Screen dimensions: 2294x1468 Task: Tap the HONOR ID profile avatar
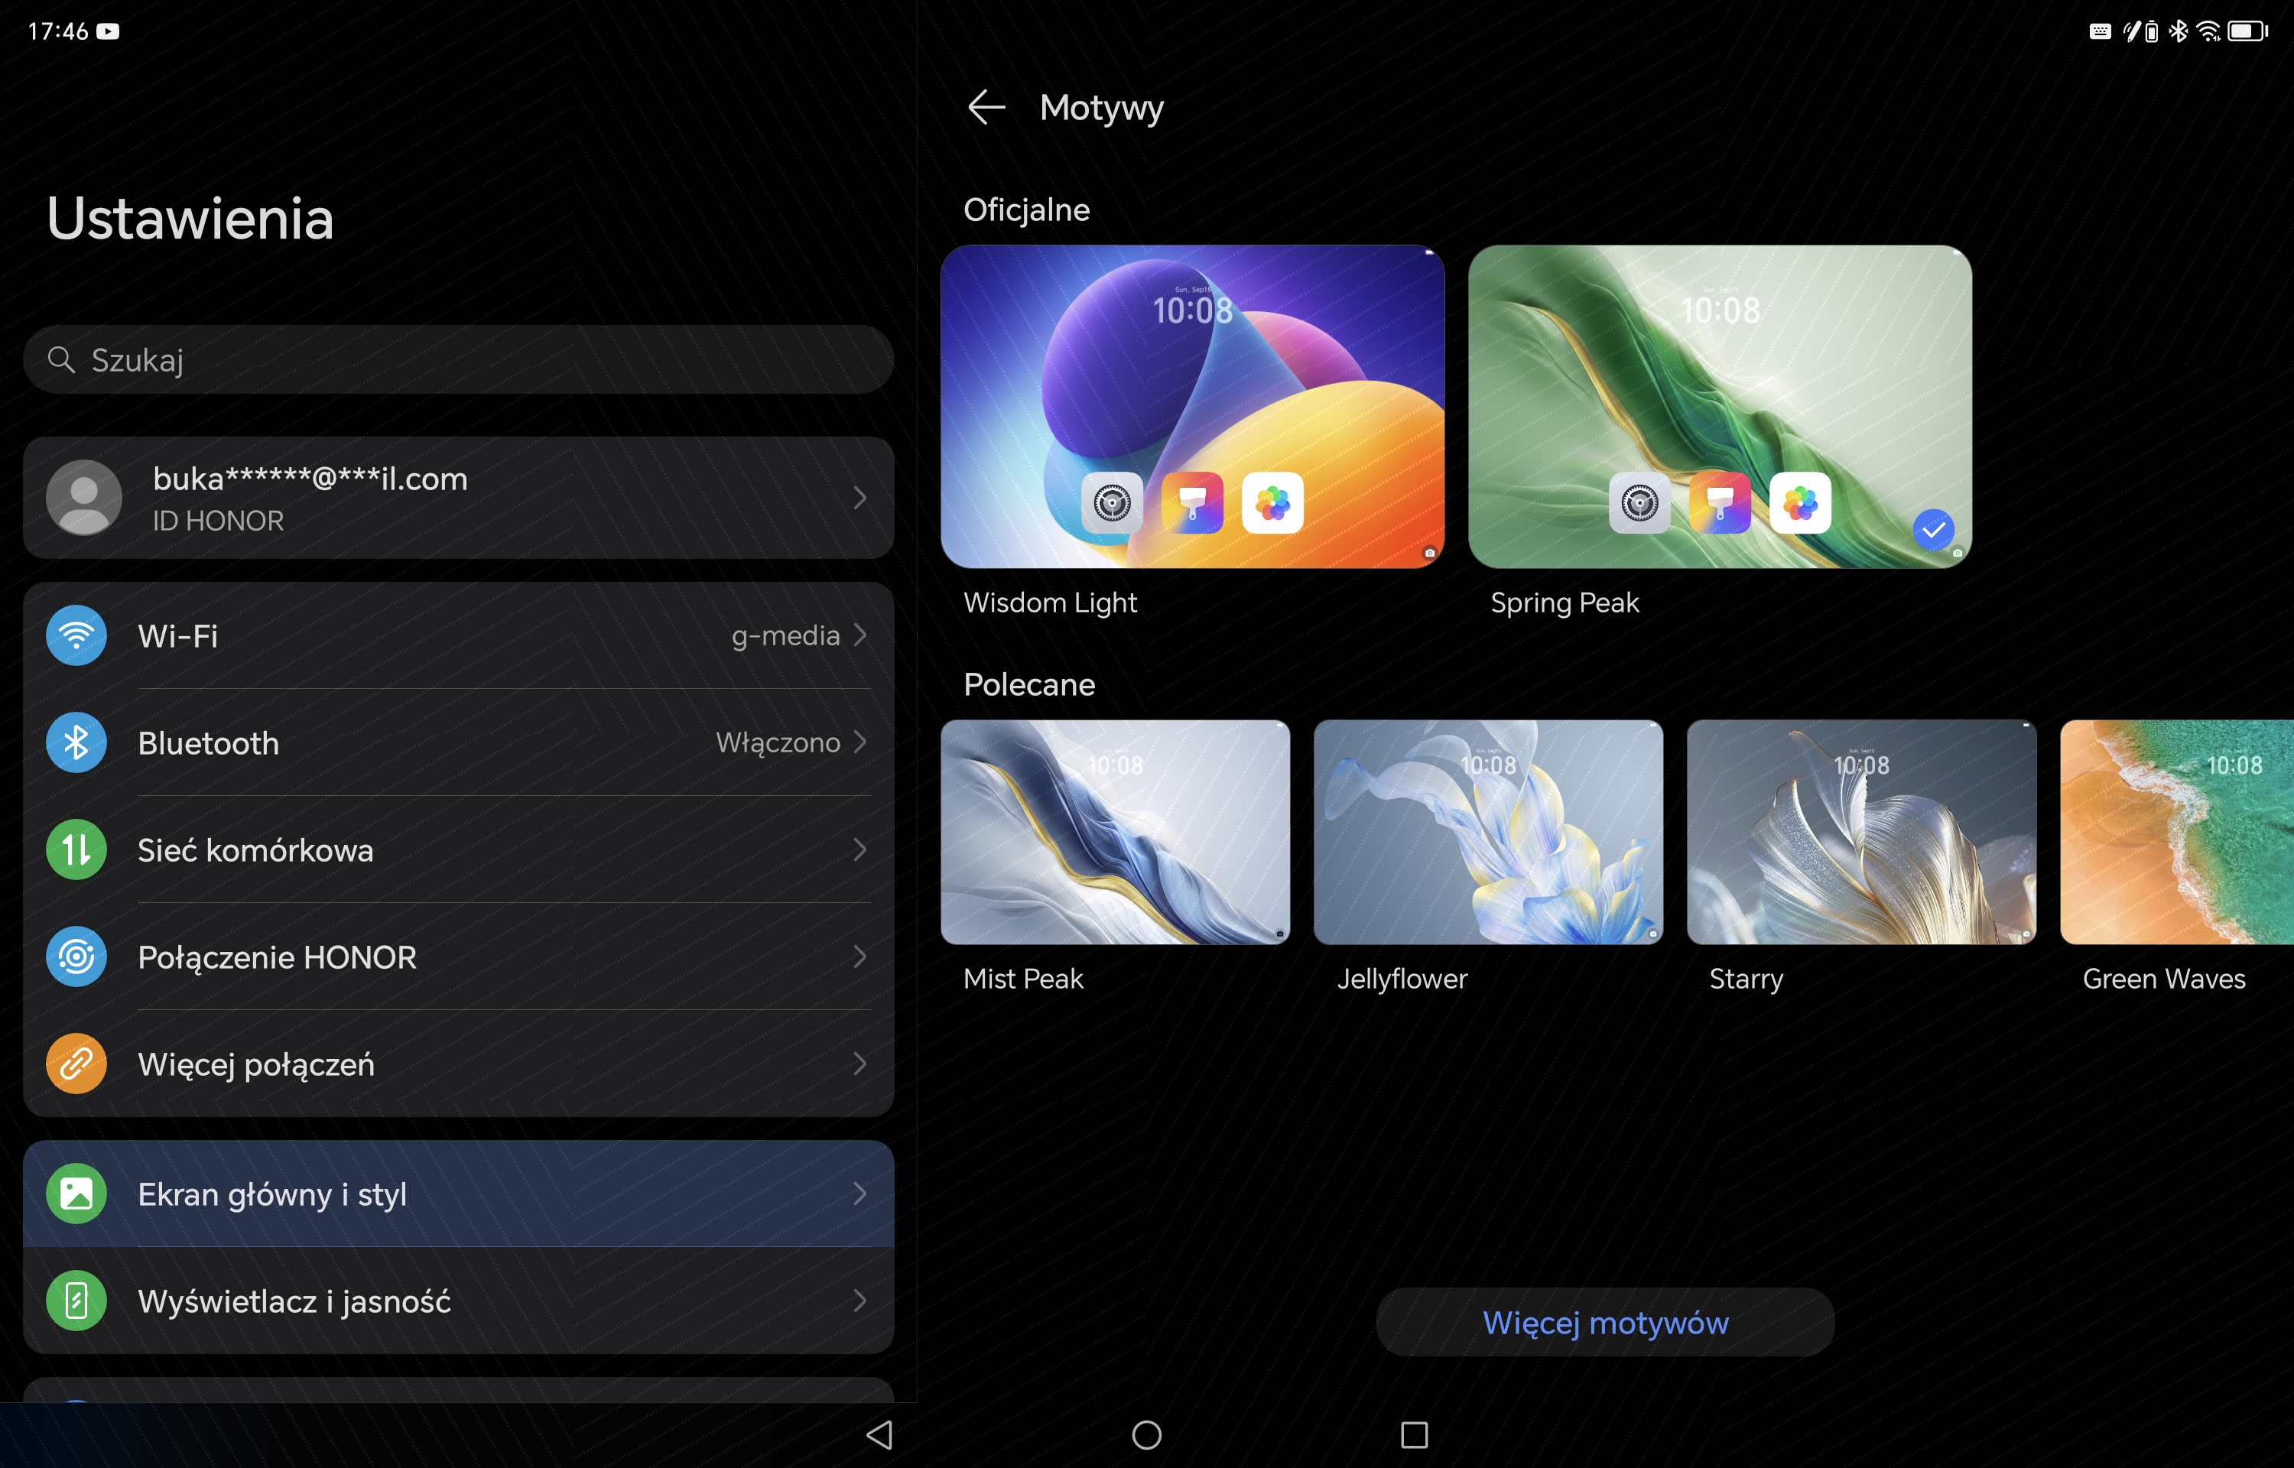pos(84,498)
